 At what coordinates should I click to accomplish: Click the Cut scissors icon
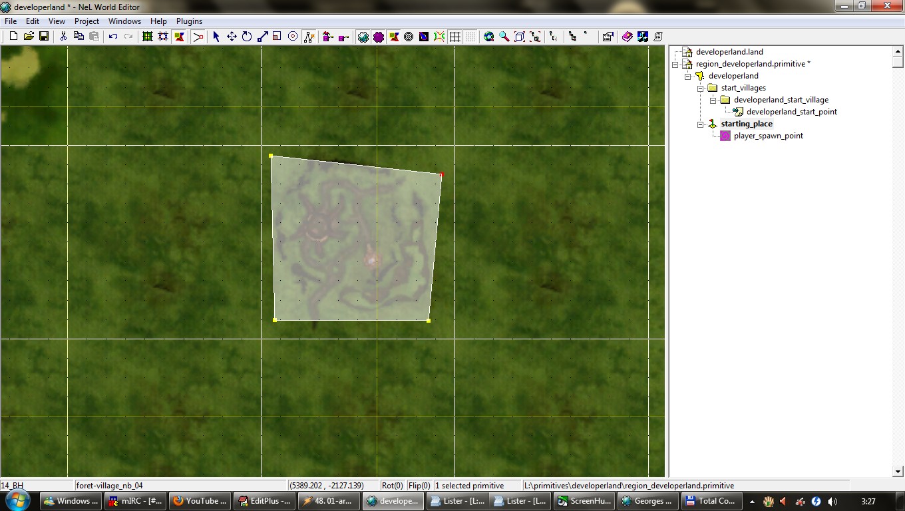click(63, 37)
